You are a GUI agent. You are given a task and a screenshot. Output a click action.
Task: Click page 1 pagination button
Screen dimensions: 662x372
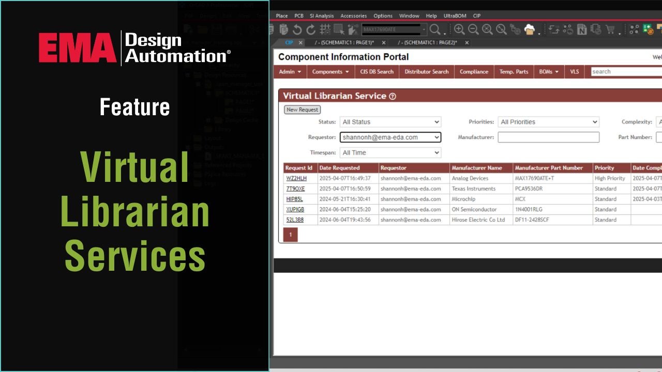(290, 235)
